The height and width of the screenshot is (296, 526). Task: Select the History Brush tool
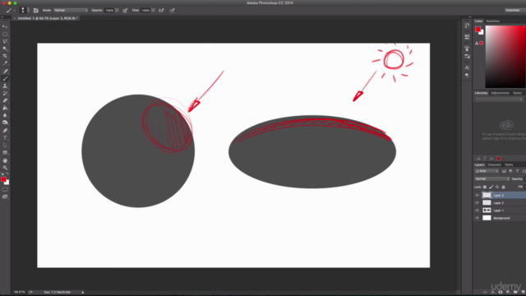pos(5,93)
